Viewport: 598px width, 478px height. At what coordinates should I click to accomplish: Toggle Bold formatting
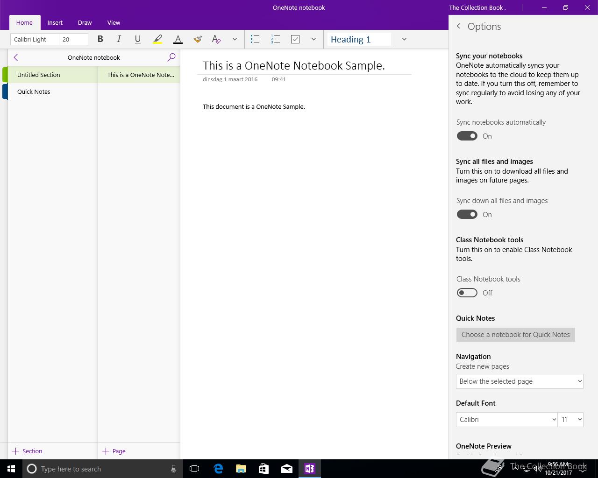click(x=100, y=39)
